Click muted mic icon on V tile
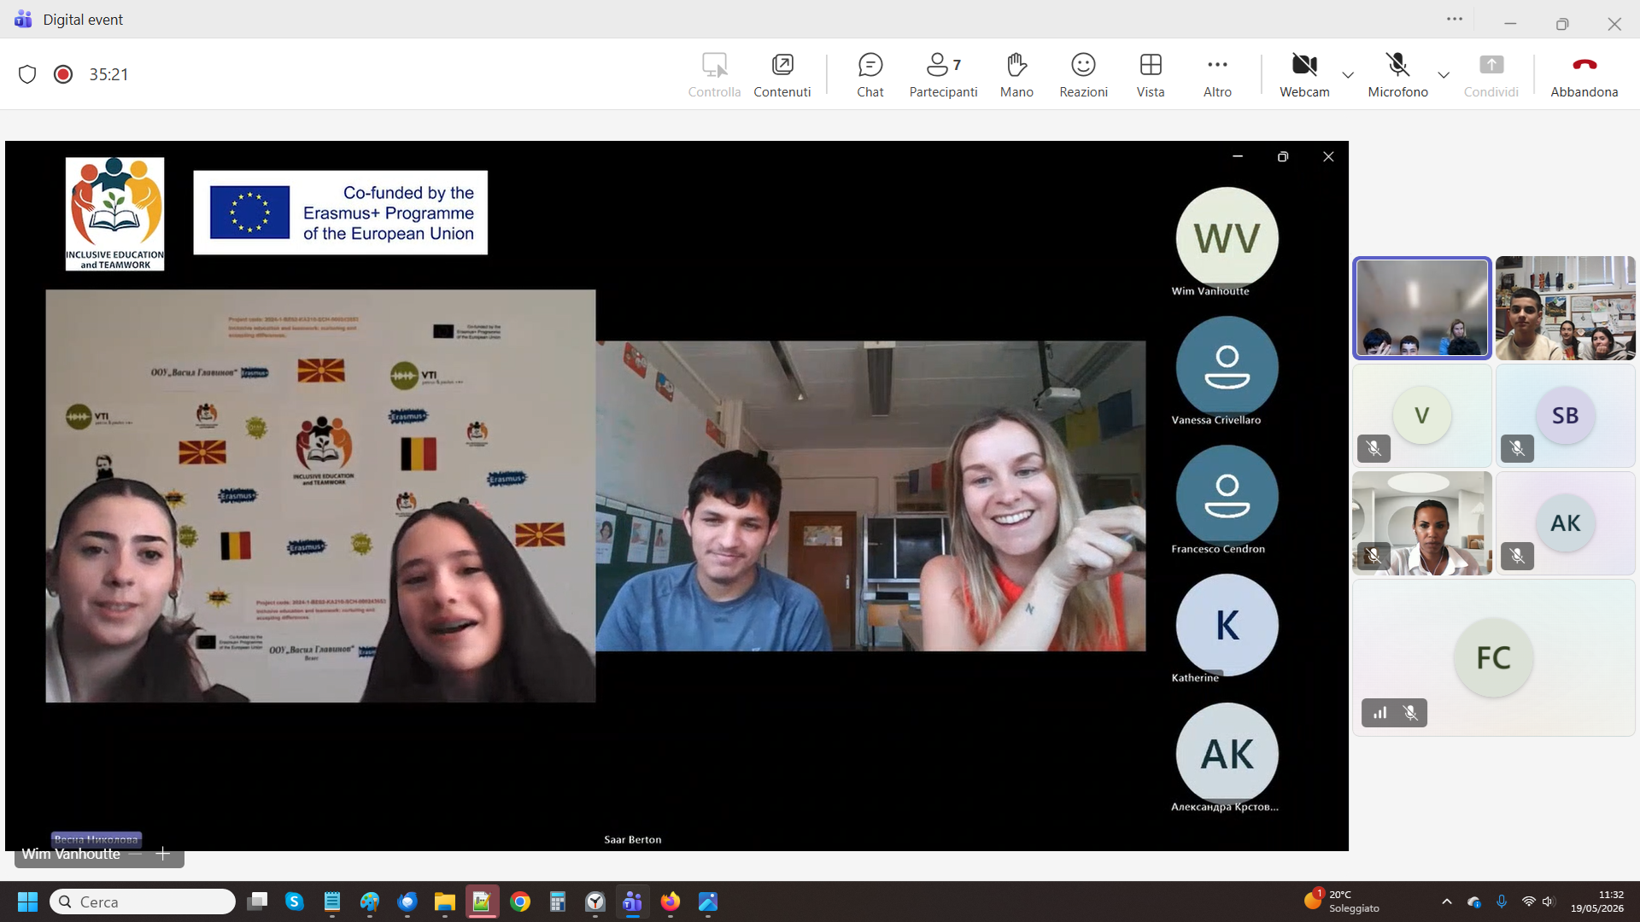The height and width of the screenshot is (922, 1640). tap(1373, 448)
